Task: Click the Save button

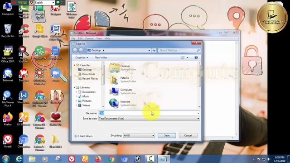Action: [167, 135]
